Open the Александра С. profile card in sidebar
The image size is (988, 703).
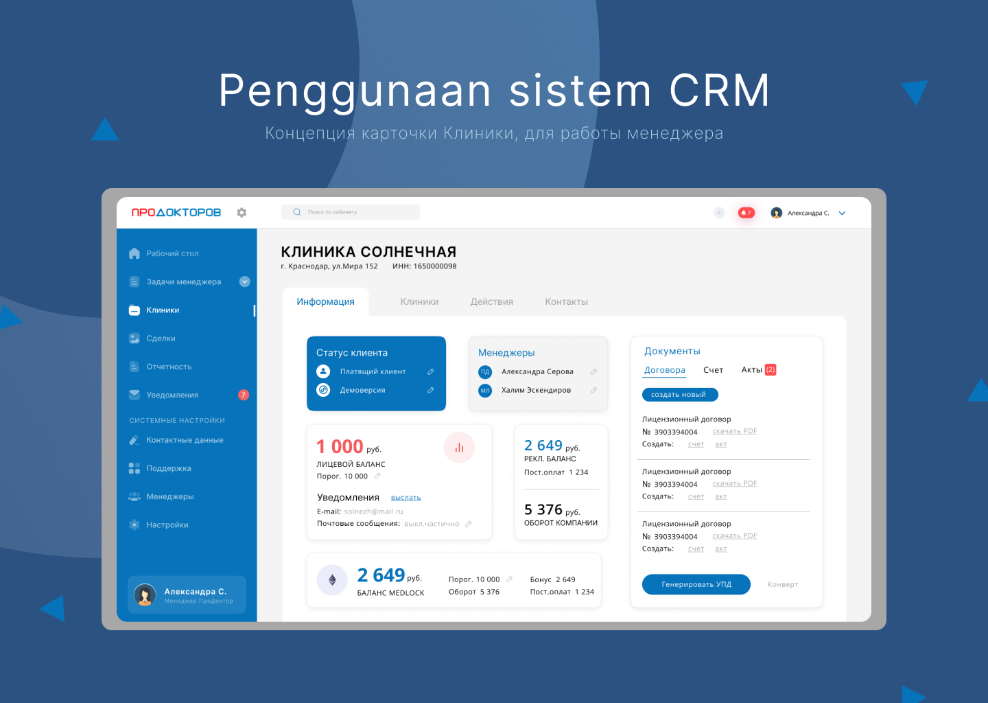point(187,595)
